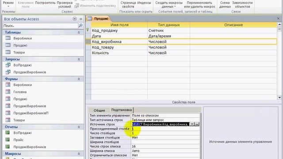Screen dimensions: 283x159
Task: Collapse the Макросы group
Action: (79, 154)
